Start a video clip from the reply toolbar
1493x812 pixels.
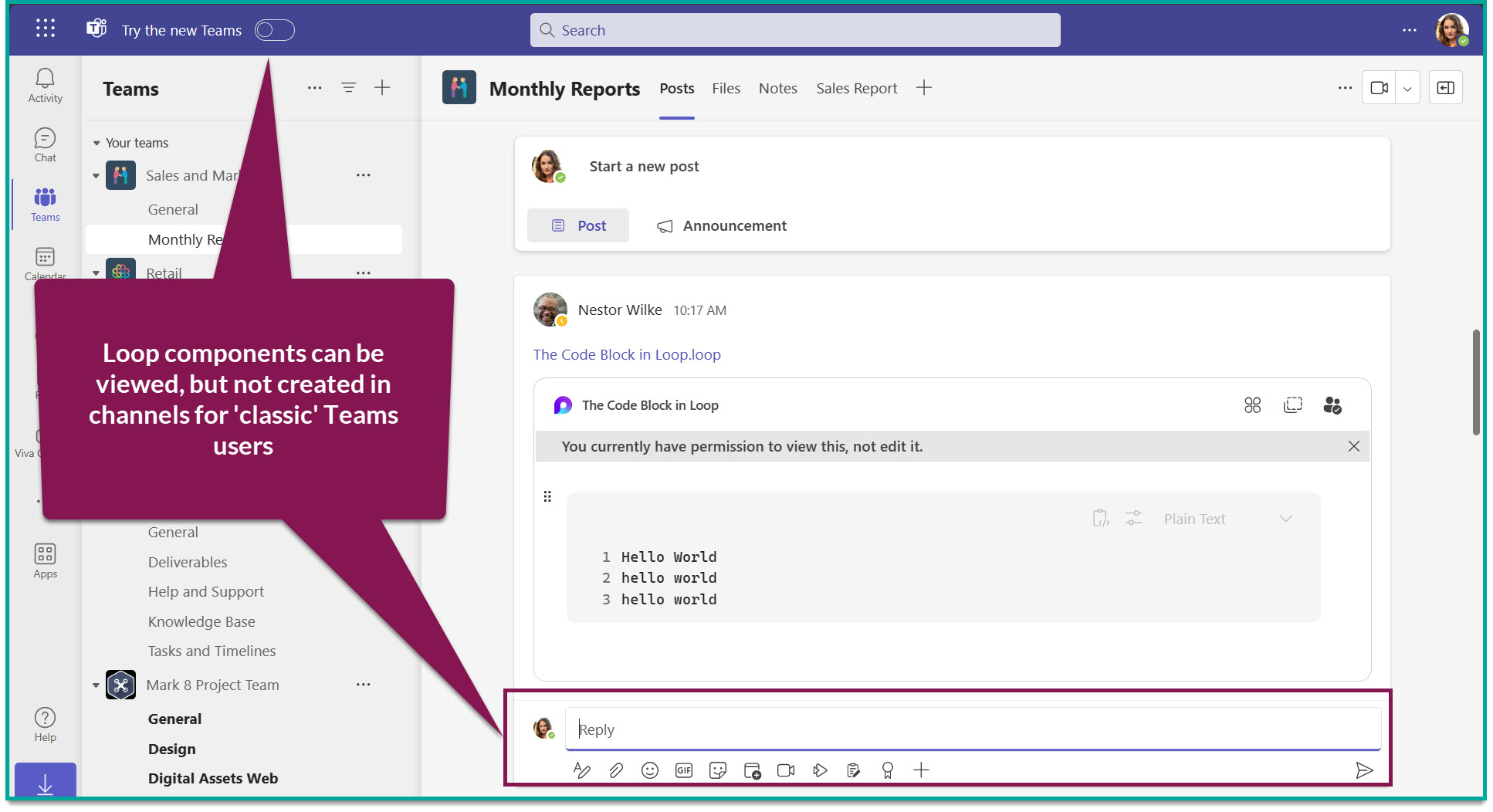(785, 770)
